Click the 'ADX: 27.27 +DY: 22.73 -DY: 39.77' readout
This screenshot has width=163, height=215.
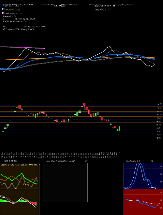[21, 165]
